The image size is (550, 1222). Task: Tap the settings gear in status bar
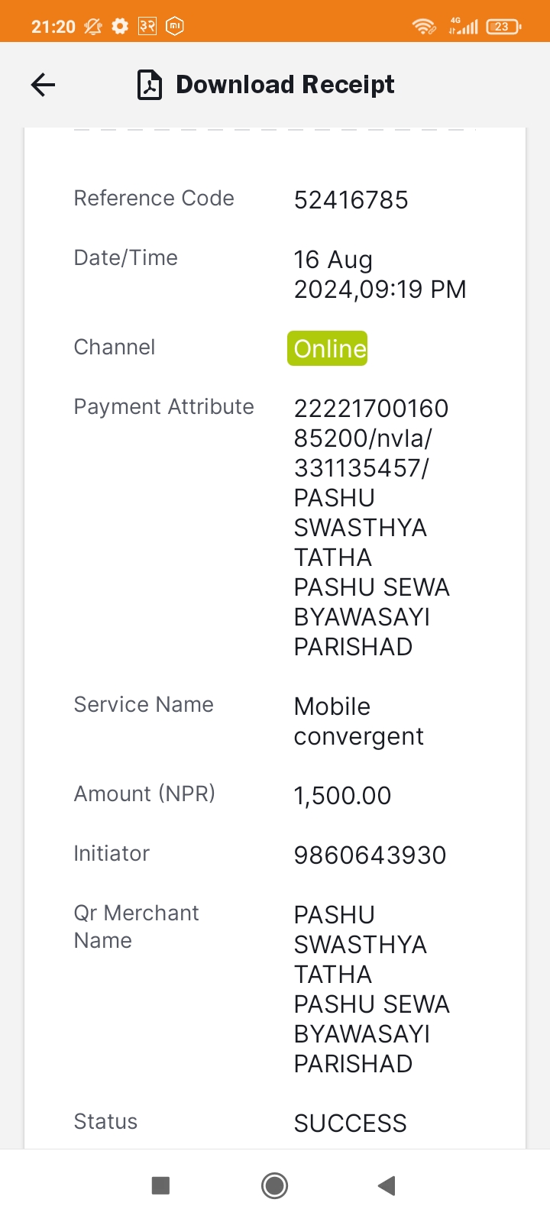pos(120,27)
